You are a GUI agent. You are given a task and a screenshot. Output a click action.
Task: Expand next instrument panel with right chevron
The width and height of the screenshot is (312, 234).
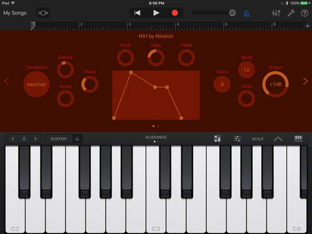coord(305,81)
